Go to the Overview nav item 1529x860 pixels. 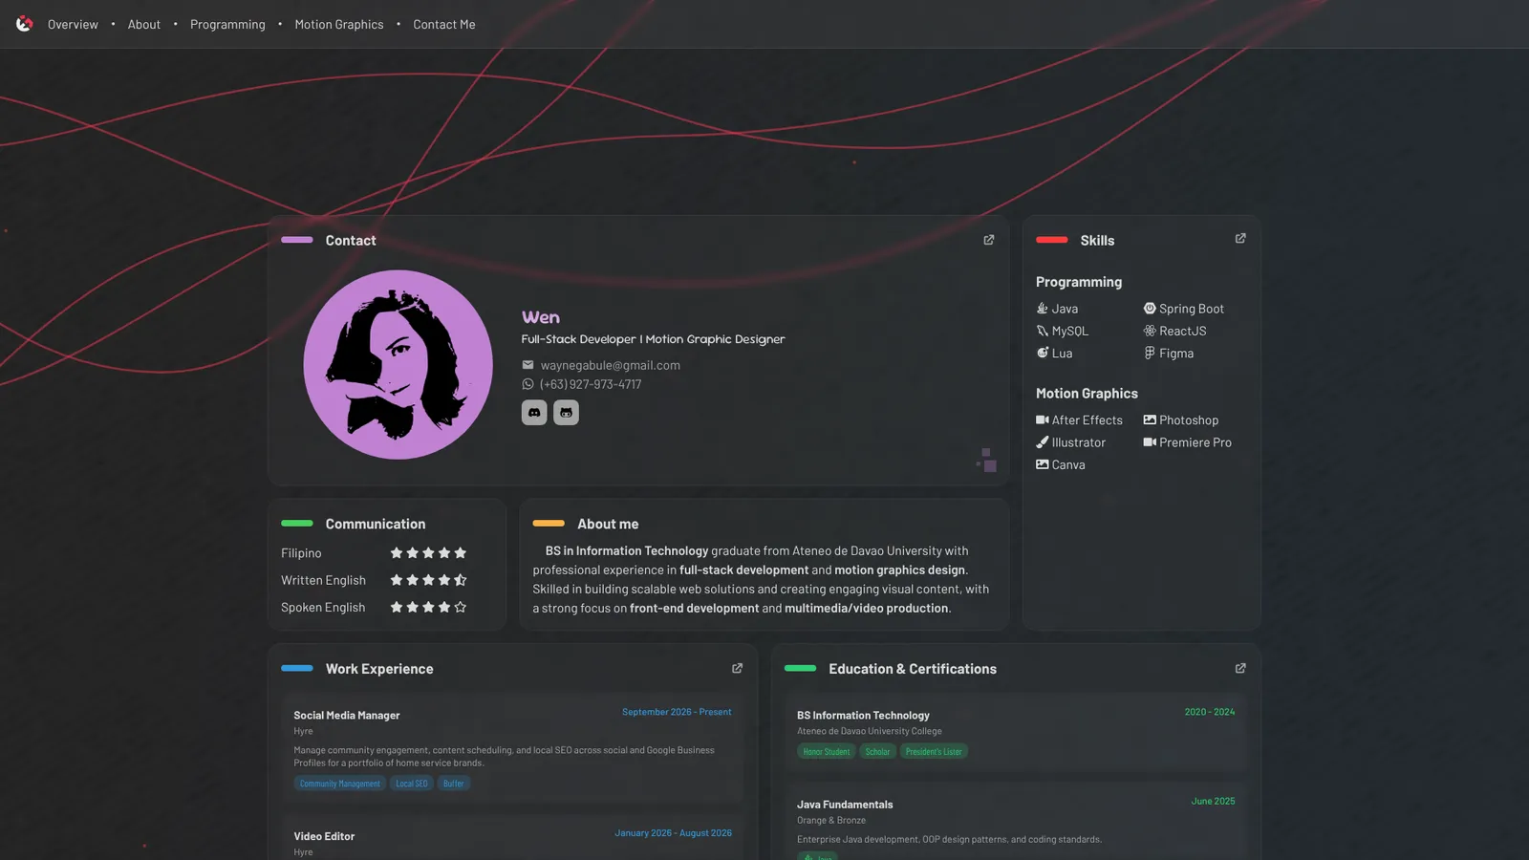pos(73,25)
